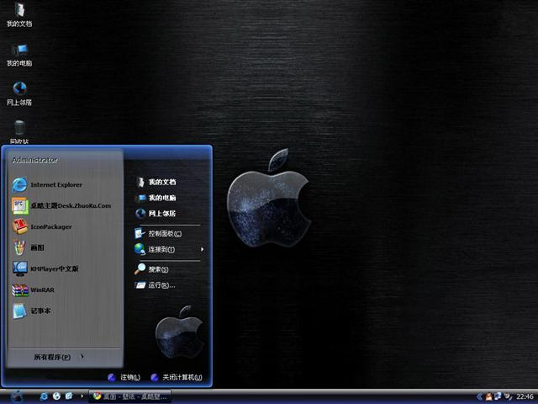Open 桌酷主题 Desk.ZhuoKu.Com entry
The image size is (538, 404).
coord(70,205)
